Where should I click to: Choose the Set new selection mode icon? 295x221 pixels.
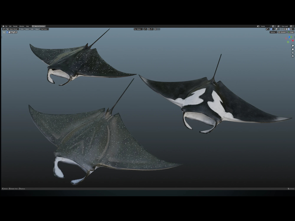tap(7, 32)
